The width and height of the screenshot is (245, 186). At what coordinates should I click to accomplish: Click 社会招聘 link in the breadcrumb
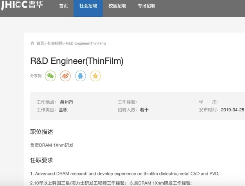(55, 43)
